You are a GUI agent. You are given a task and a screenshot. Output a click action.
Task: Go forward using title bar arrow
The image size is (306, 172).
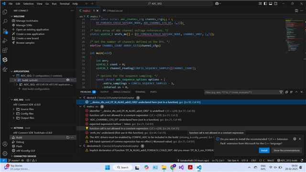pyautogui.click(x=92, y=3)
